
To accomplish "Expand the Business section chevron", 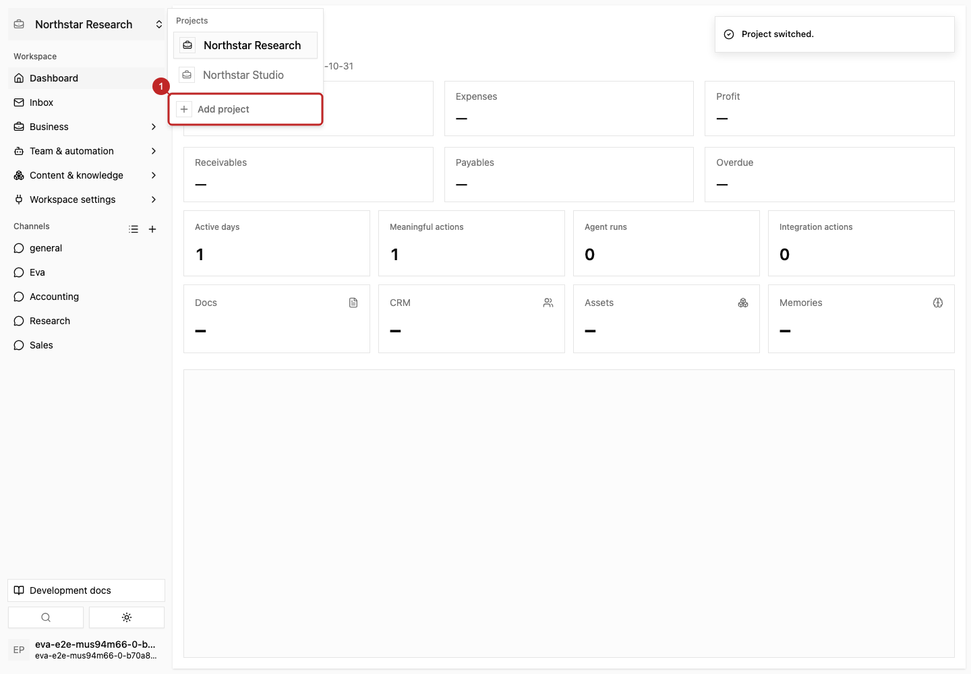I will 154,127.
